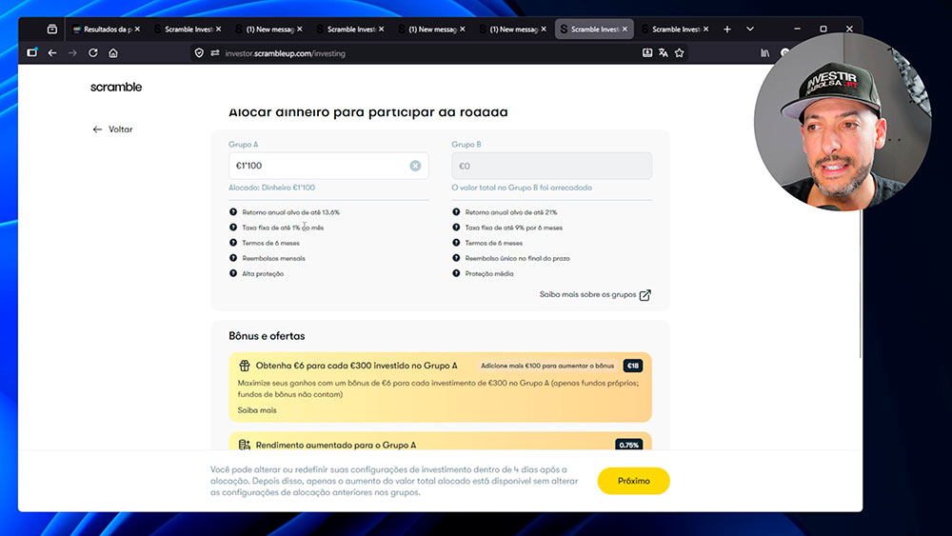The width and height of the screenshot is (952, 536).
Task: Click the scramble logo
Action: [x=116, y=87]
